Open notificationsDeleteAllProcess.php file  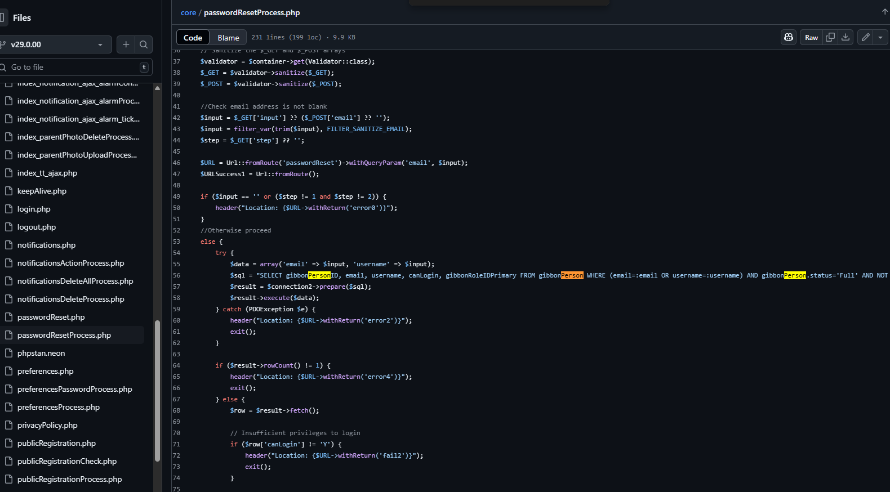(x=75, y=281)
